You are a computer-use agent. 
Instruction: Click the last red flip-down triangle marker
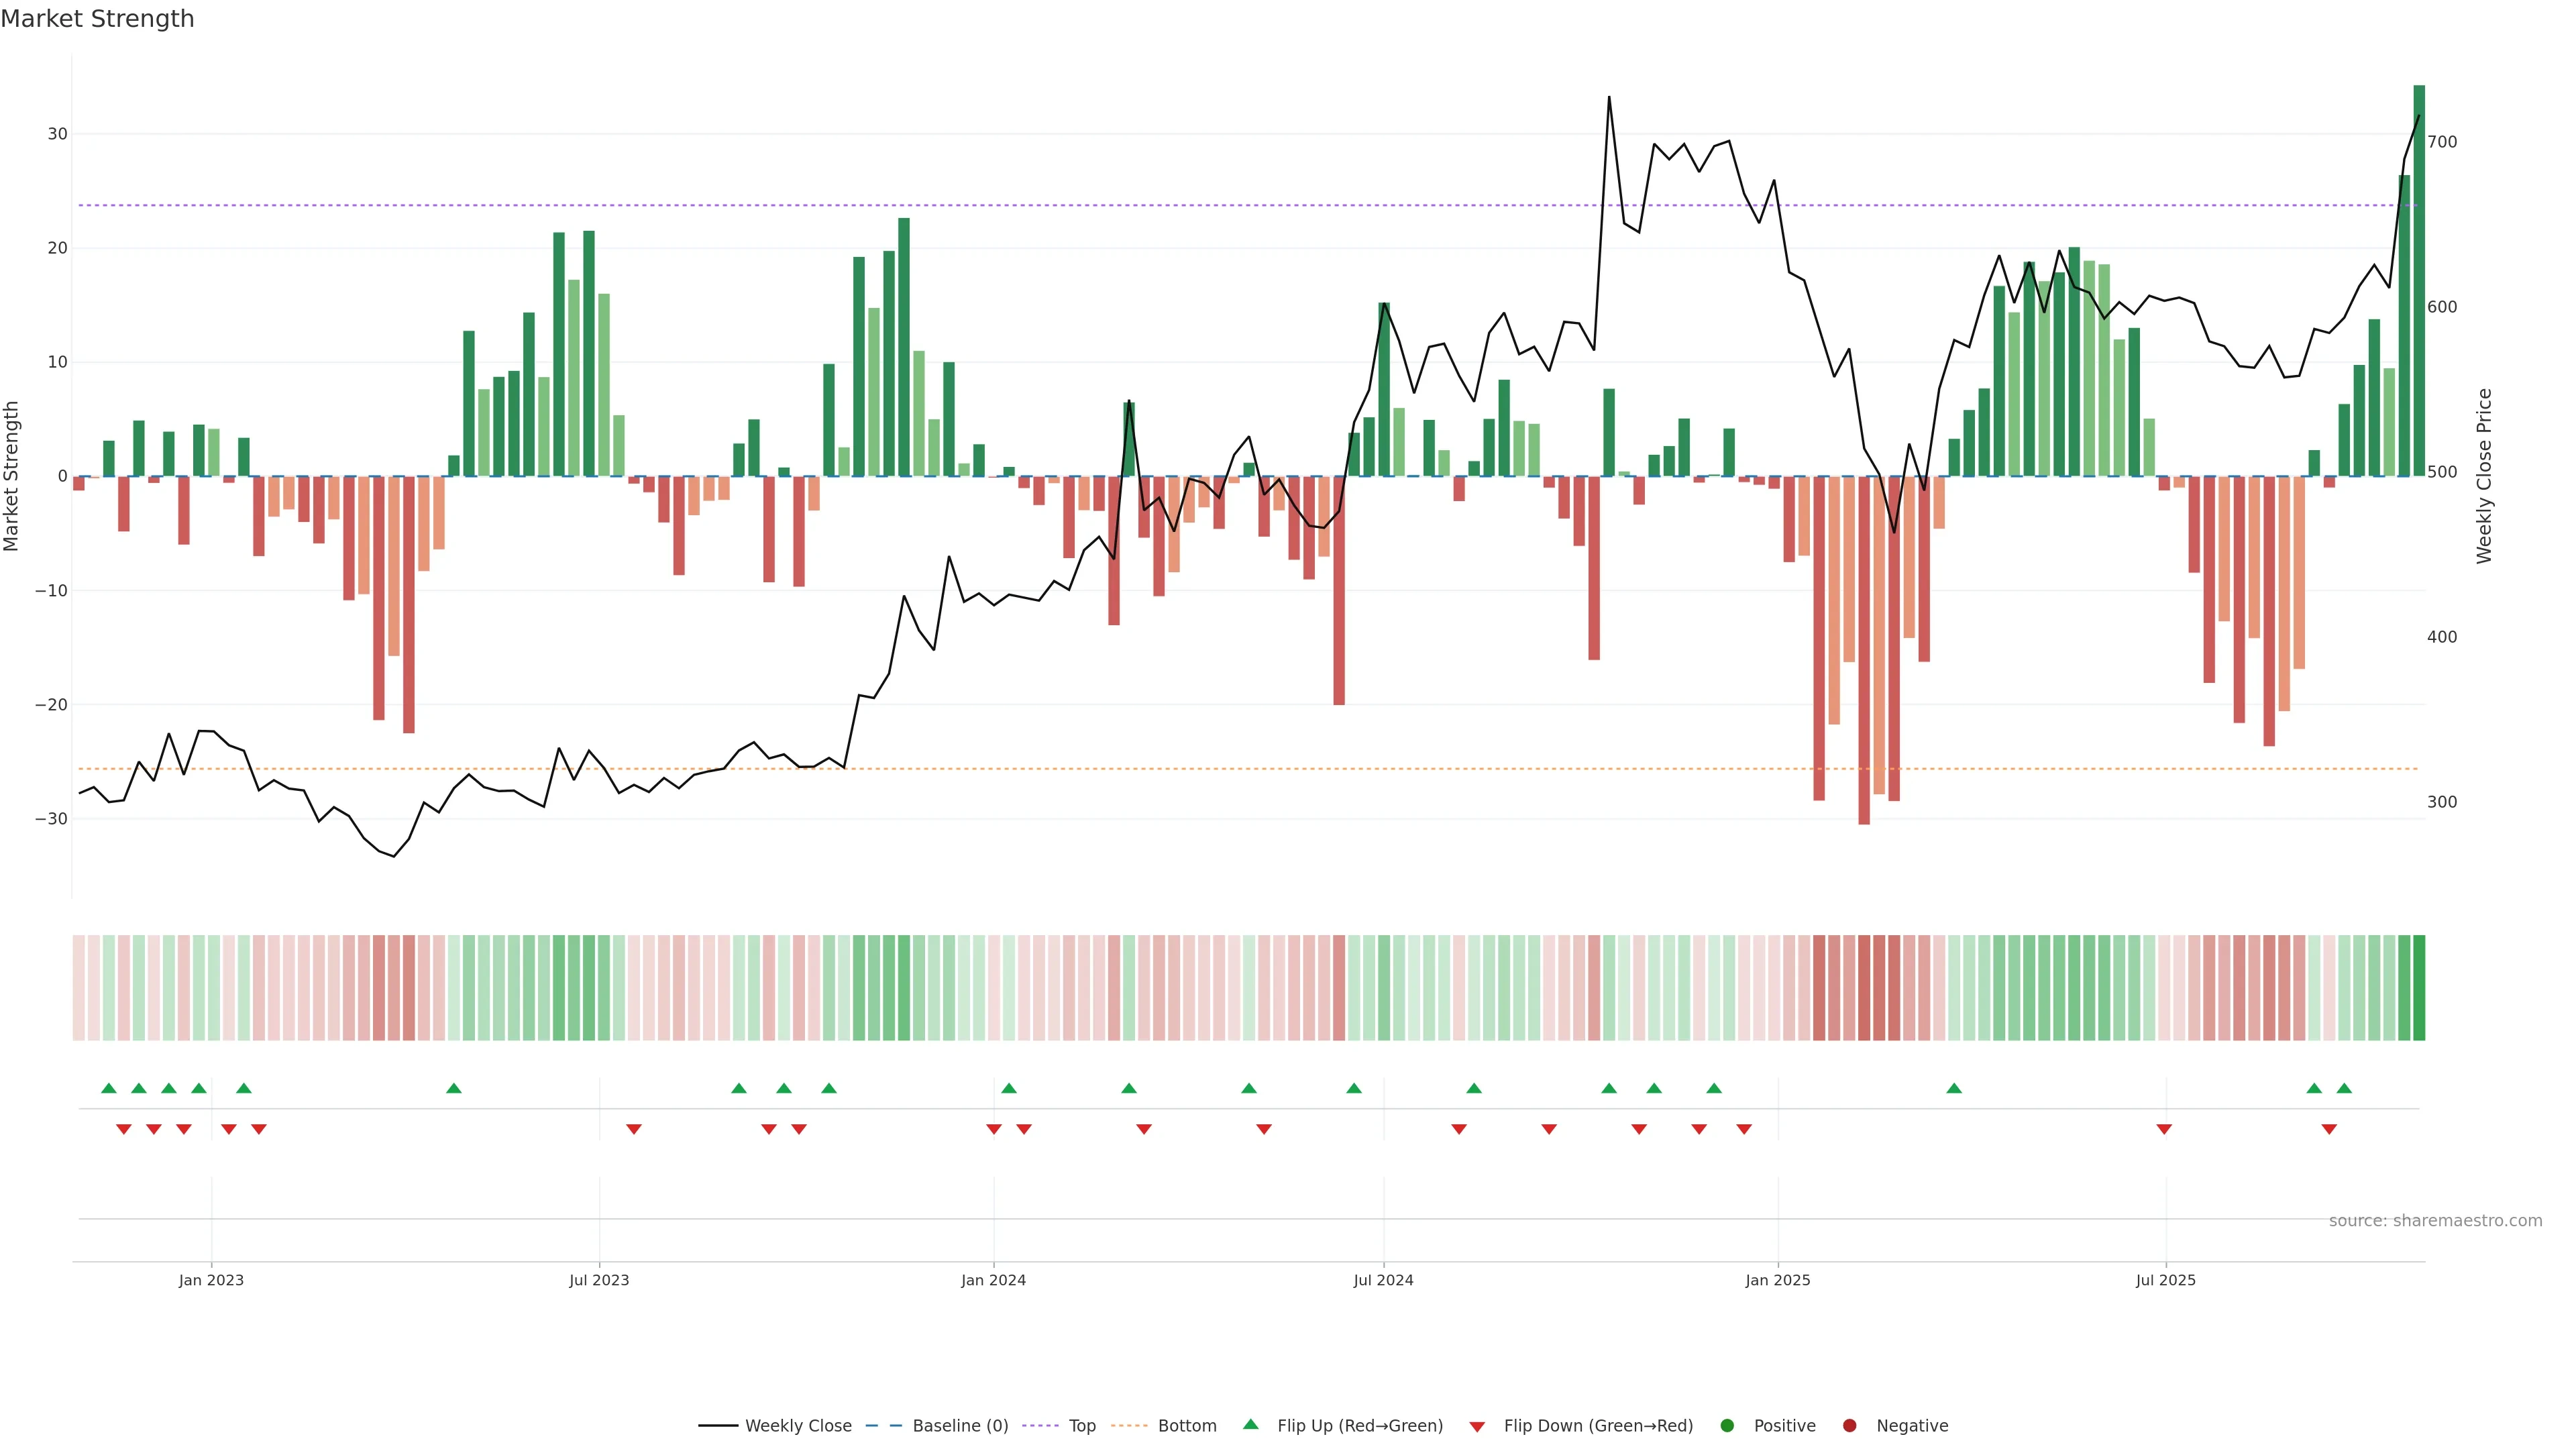[x=2329, y=1129]
